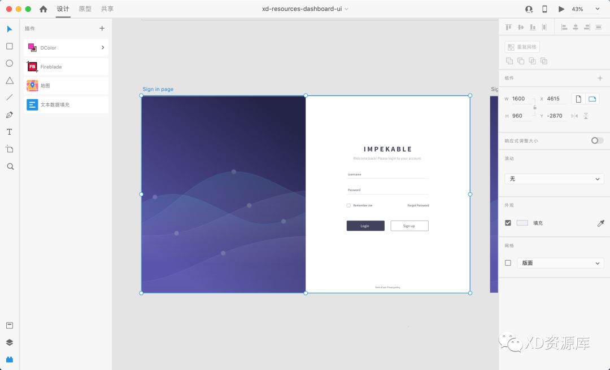
Task: Click the Username field on artboard
Action: click(387, 175)
